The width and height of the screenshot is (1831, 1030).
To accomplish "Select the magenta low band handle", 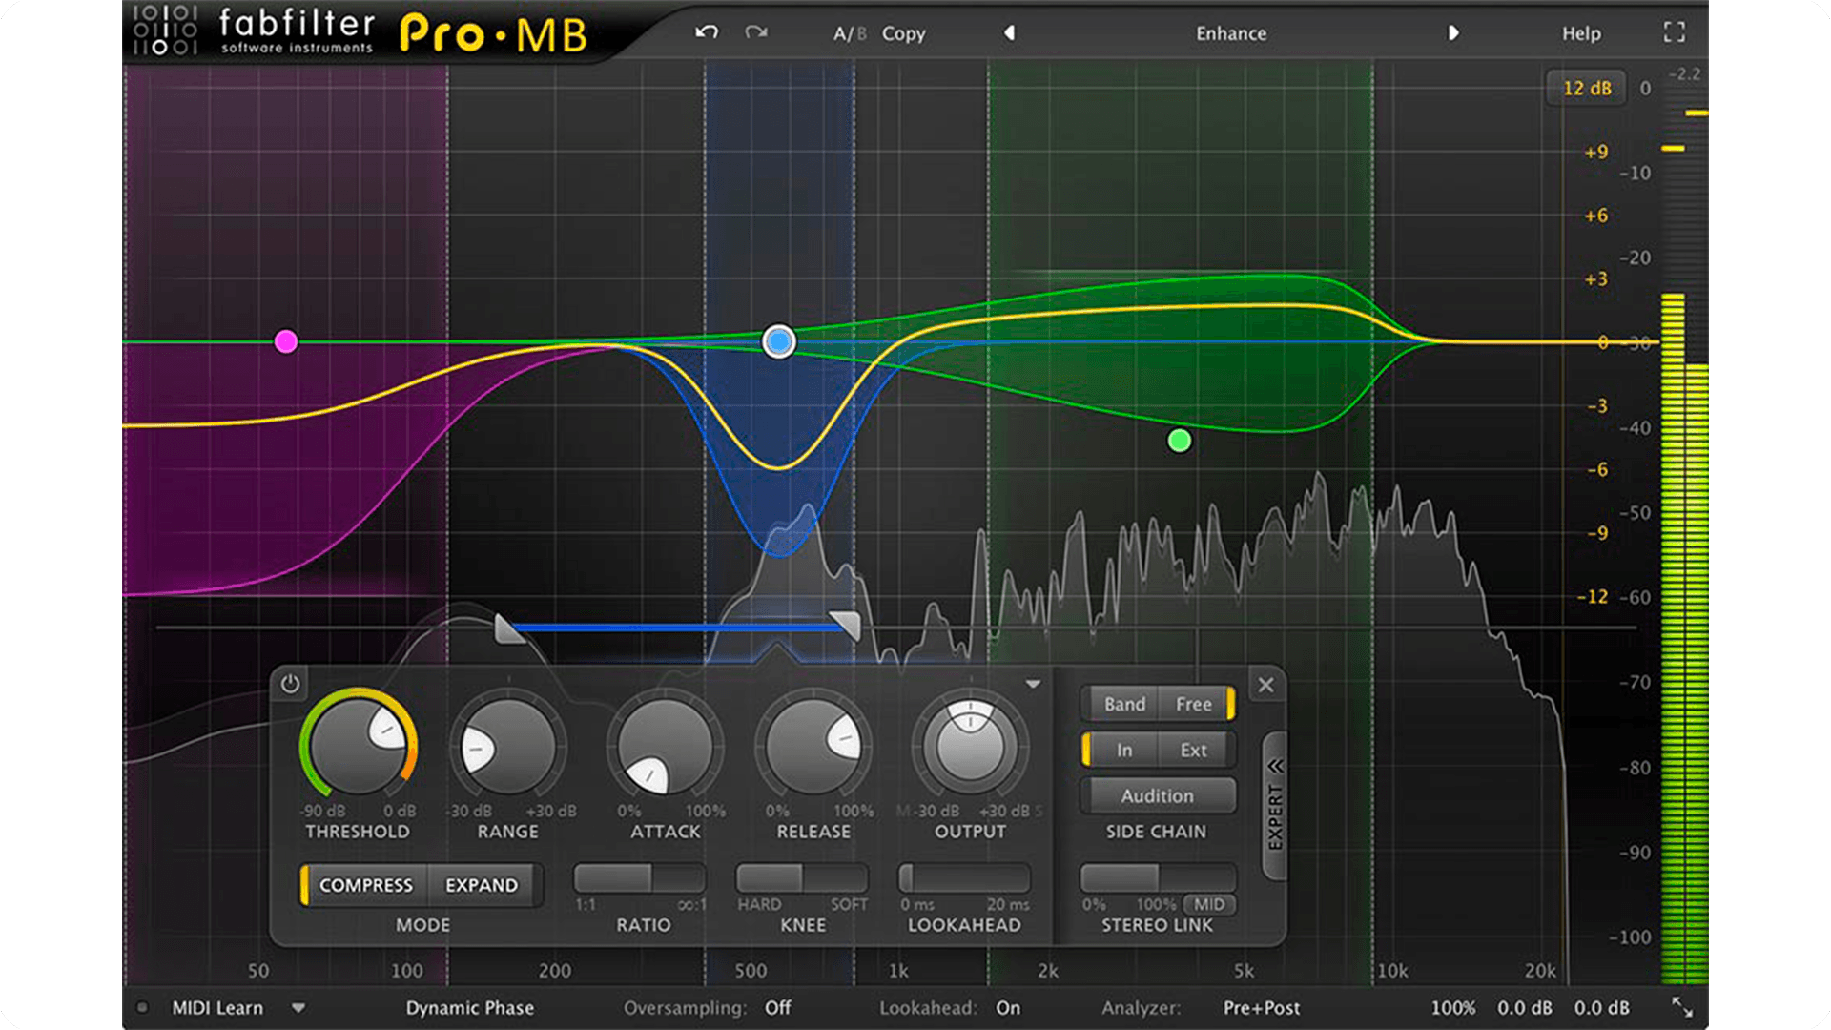I will coord(286,341).
